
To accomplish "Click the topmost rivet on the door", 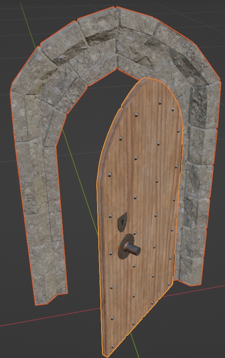I will [x=160, y=102].
